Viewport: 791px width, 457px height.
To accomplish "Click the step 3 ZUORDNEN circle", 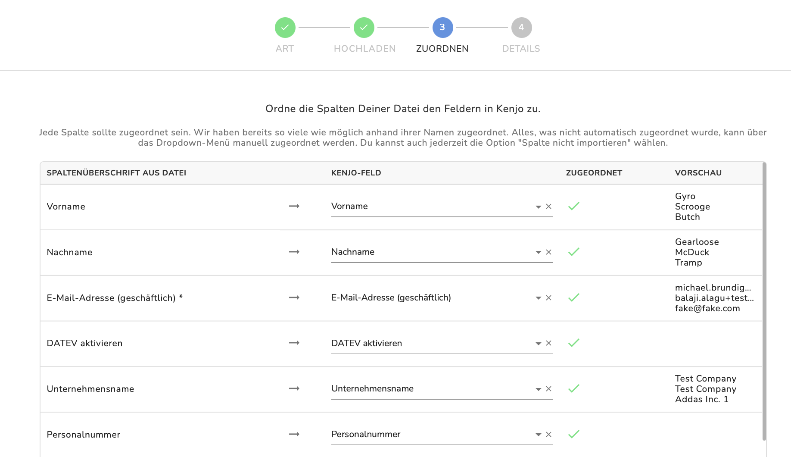I will pyautogui.click(x=443, y=28).
